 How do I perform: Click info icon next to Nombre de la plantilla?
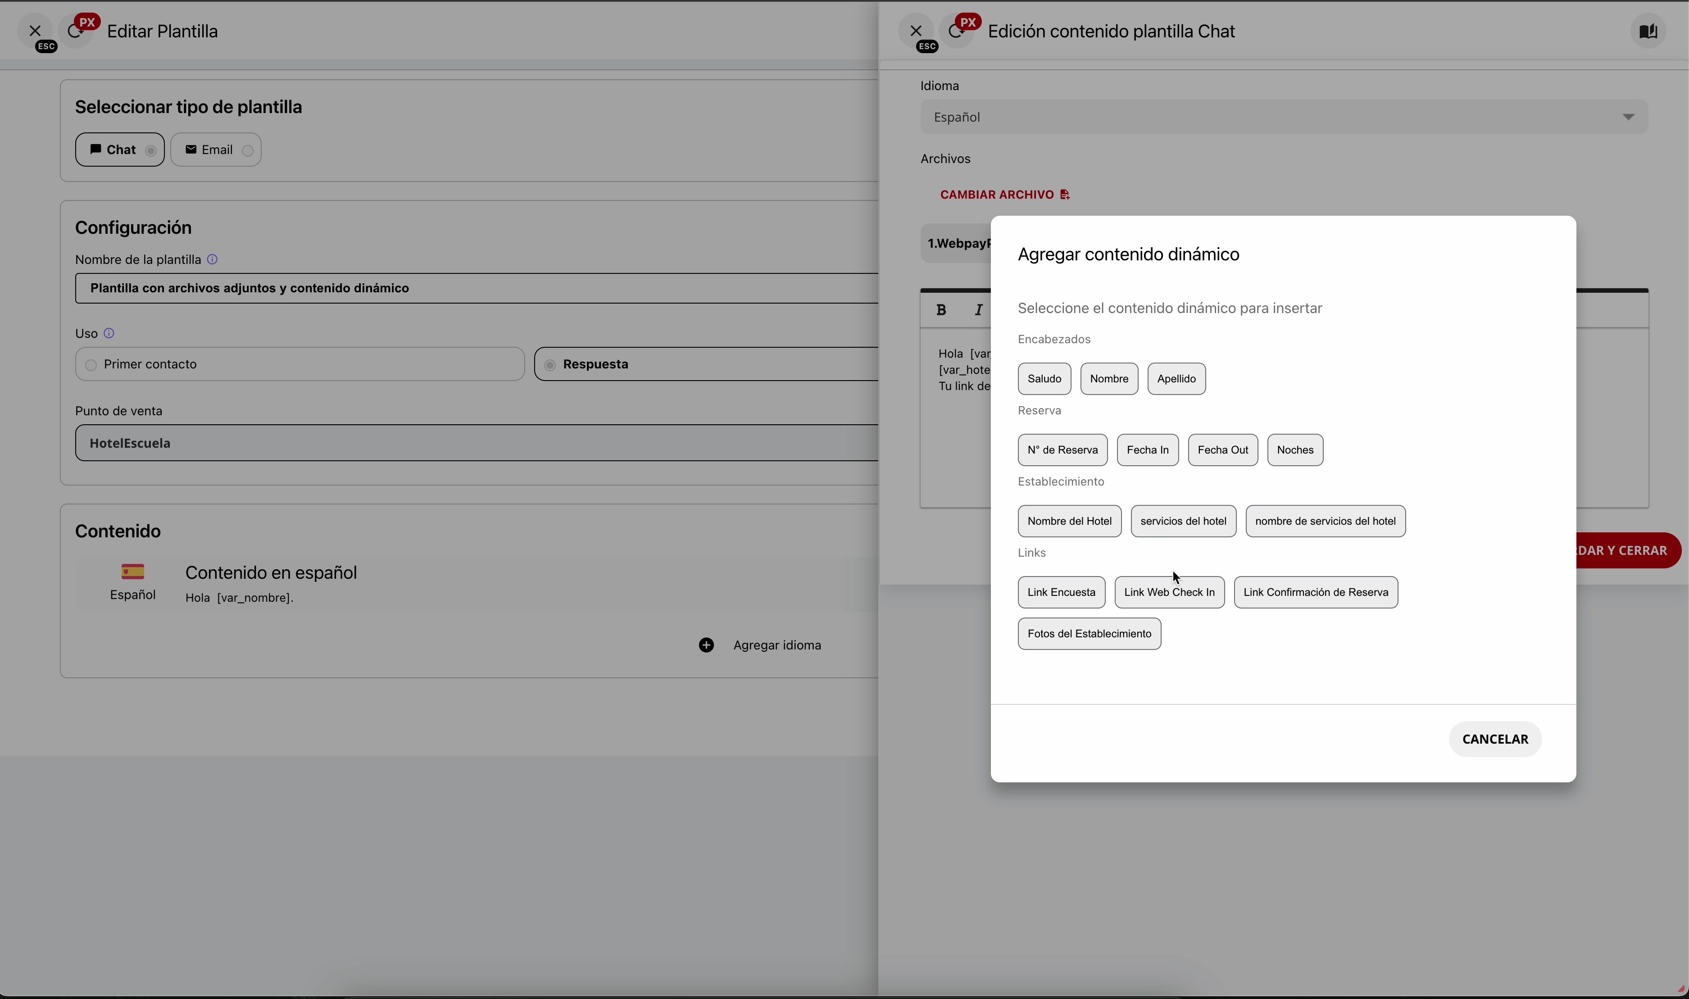pos(212,260)
